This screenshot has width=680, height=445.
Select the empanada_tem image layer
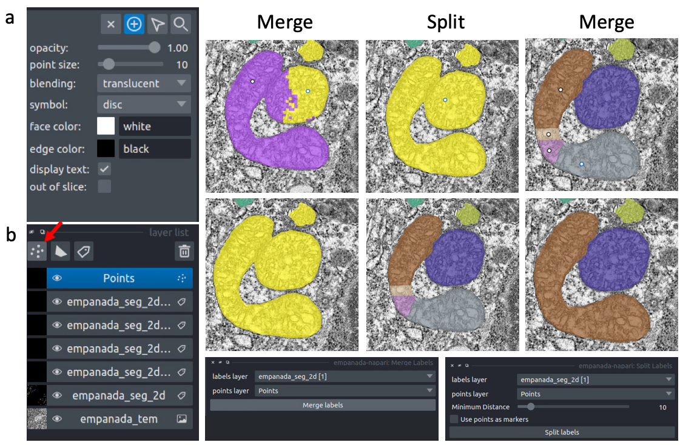119,418
